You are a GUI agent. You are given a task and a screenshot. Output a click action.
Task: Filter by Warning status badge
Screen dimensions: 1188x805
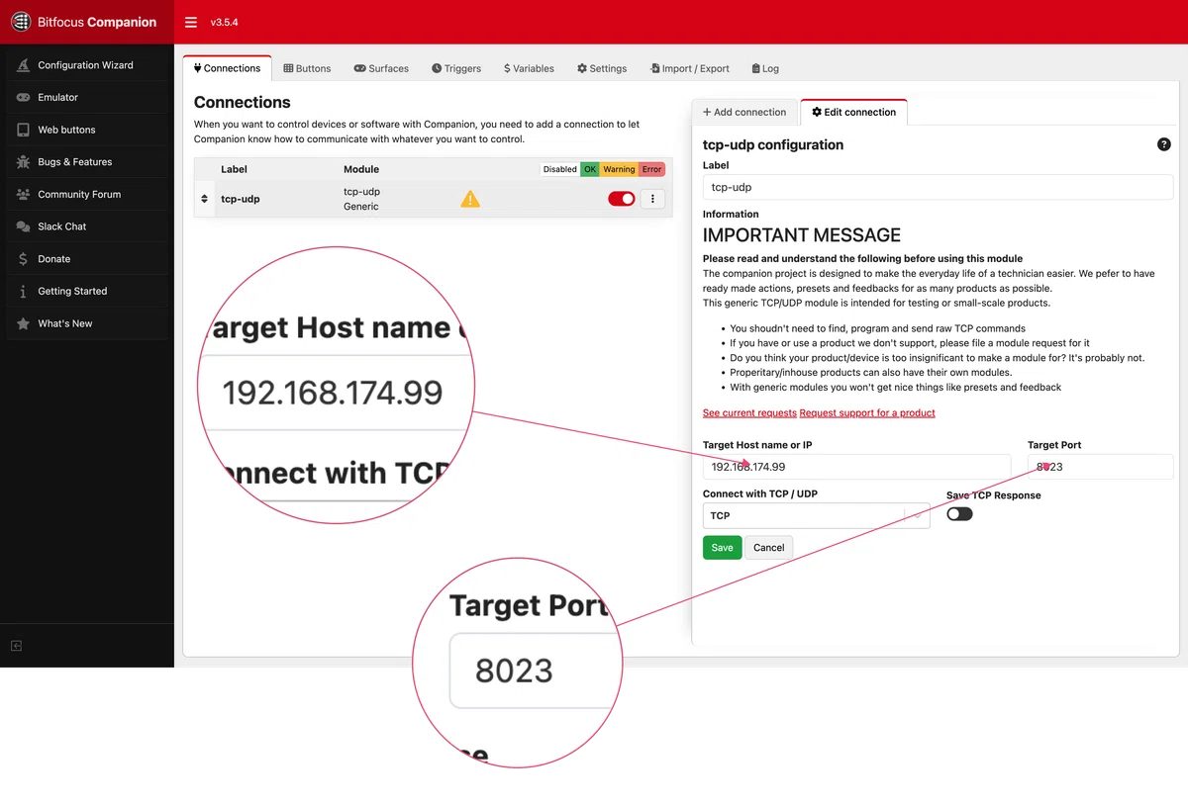(x=619, y=169)
